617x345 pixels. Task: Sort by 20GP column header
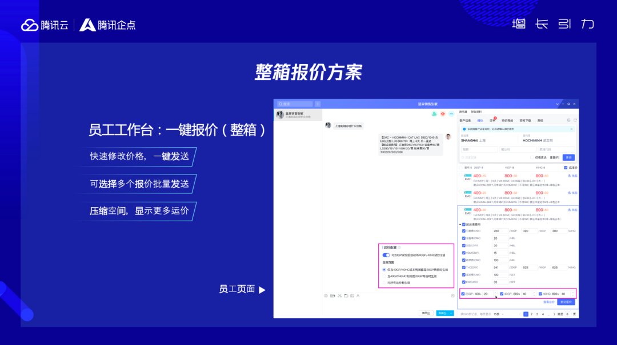478,168
